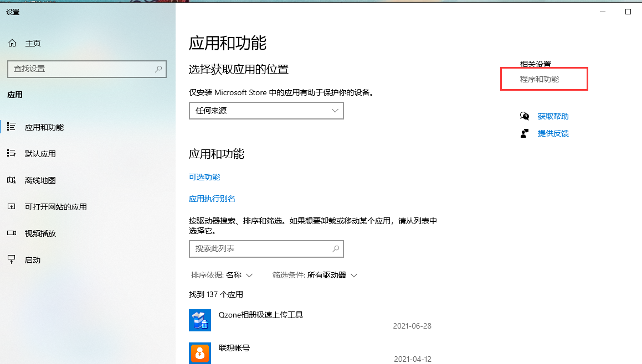Click the 默认应用 sidebar icon
This screenshot has width=642, height=364.
click(x=11, y=153)
